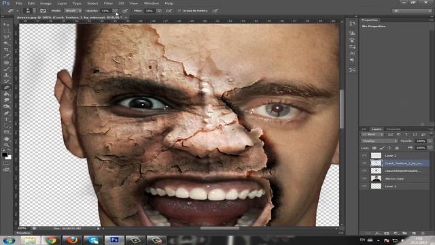Image resolution: width=435 pixels, height=245 pixels.
Task: Toggle the brush panel icon in options bar
Action: click(x=43, y=11)
